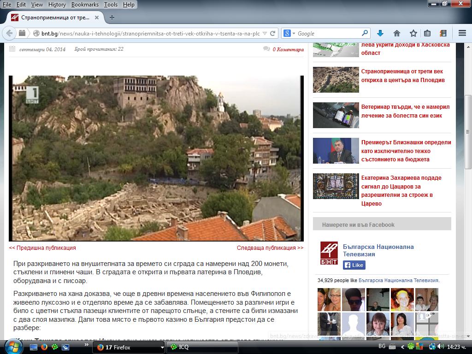Open article 'Странноприемница от трети век открита'
The width and height of the screenshot is (472, 354).
[x=403, y=76]
